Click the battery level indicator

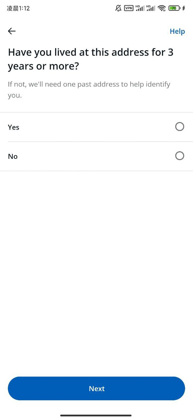coord(174,8)
